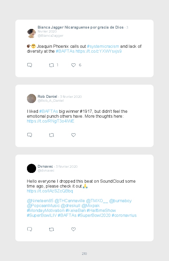Like Bianca Jagger's tweet with heart icon

pyautogui.click(x=73, y=65)
